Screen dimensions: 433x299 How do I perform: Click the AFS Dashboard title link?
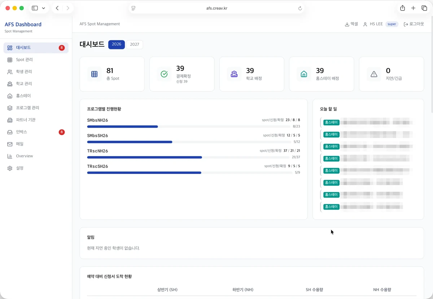23,24
